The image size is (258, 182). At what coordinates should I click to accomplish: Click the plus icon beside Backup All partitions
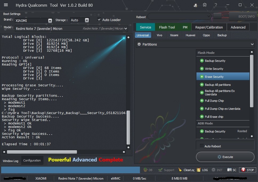[x=202, y=85]
